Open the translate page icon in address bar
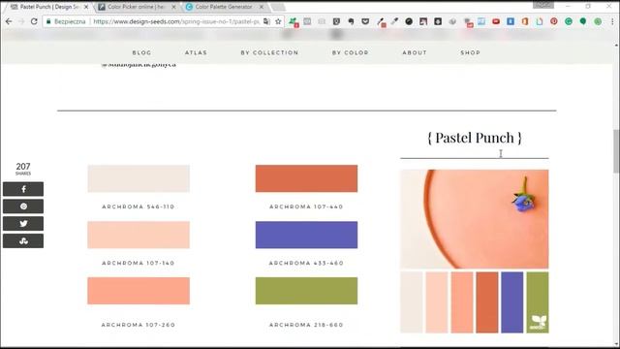Screen dimensions: 620x349 [266, 21]
